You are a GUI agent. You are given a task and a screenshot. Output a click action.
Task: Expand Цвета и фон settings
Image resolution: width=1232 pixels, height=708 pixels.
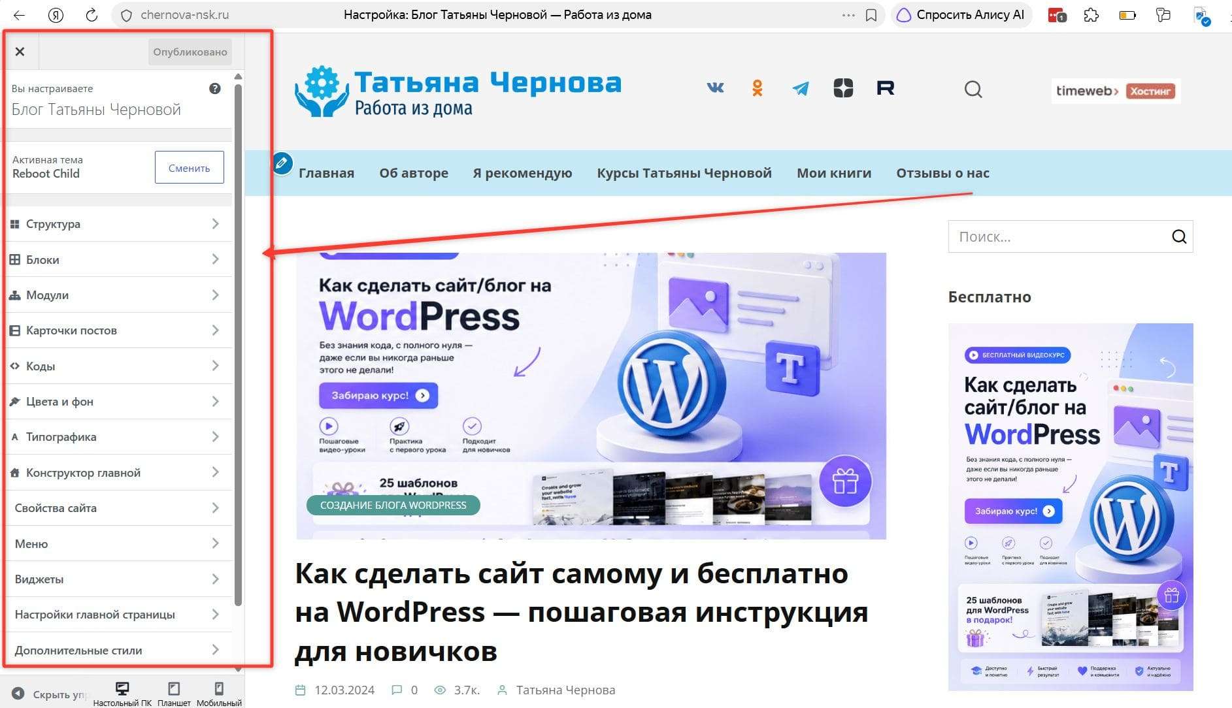click(x=119, y=402)
